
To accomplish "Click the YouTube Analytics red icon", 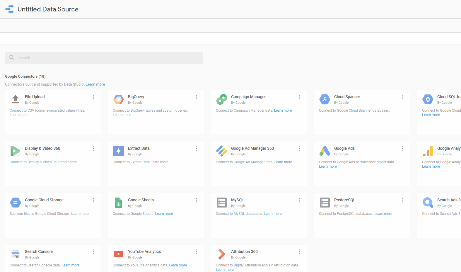I will point(119,254).
